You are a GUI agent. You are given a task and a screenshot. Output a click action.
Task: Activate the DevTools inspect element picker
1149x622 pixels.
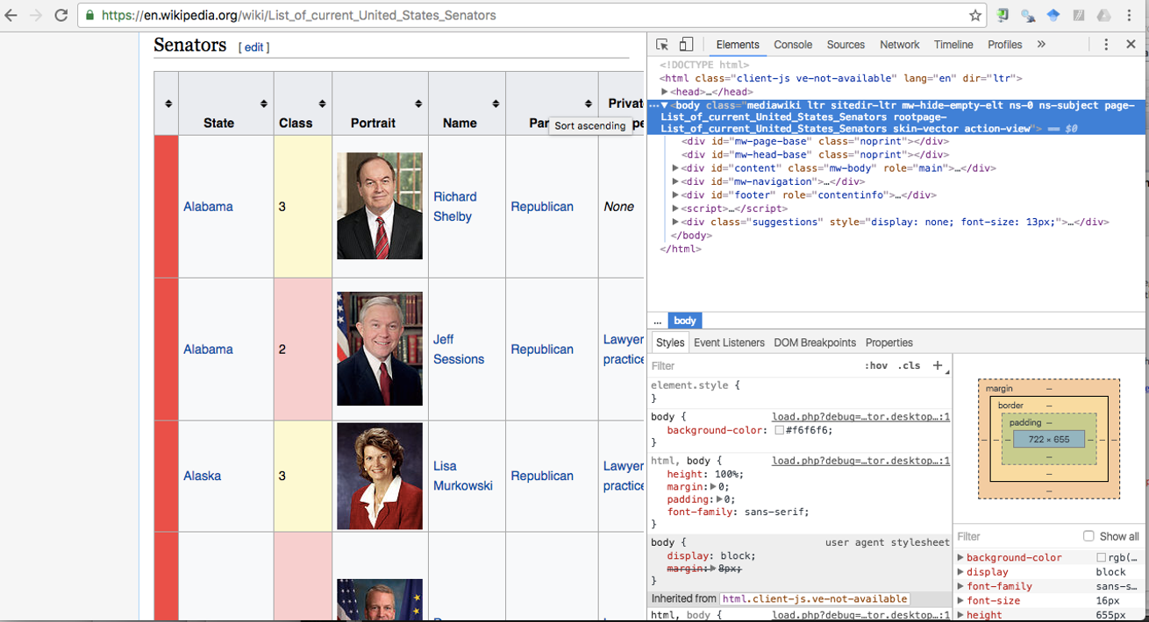click(662, 45)
